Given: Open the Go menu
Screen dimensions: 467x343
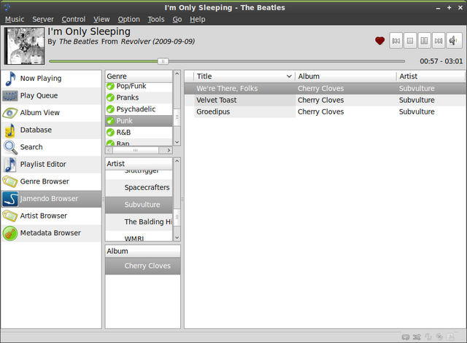Looking at the screenshot, I should click(x=177, y=20).
